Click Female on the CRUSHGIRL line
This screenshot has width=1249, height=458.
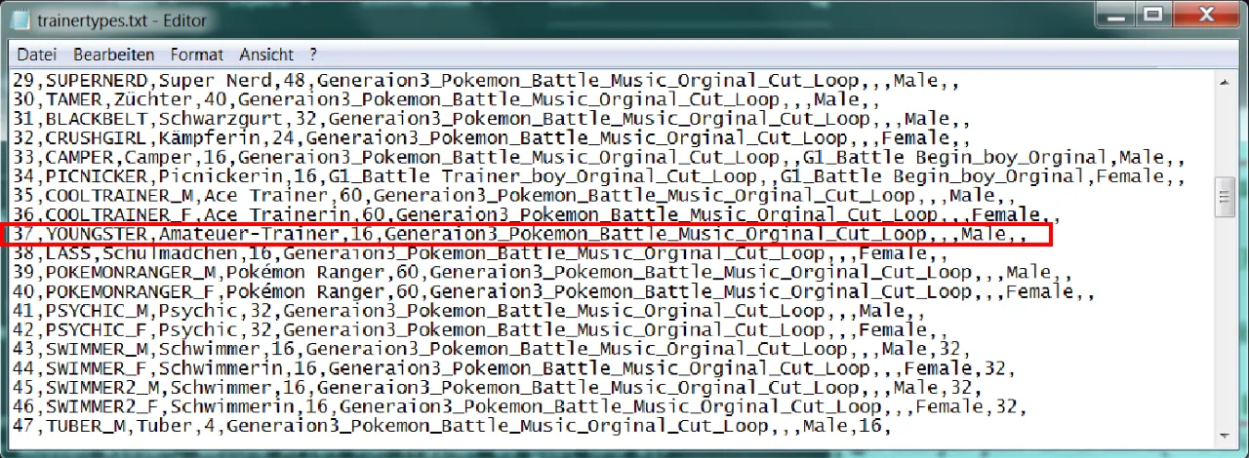pos(911,138)
